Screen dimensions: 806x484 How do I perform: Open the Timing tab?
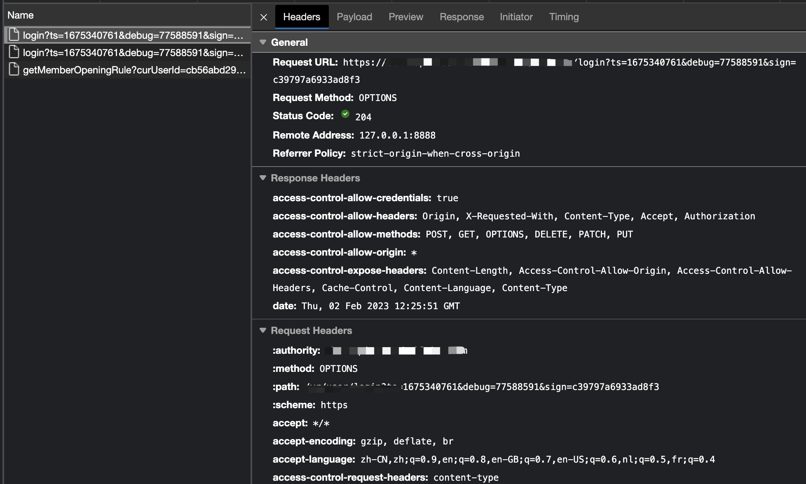564,17
